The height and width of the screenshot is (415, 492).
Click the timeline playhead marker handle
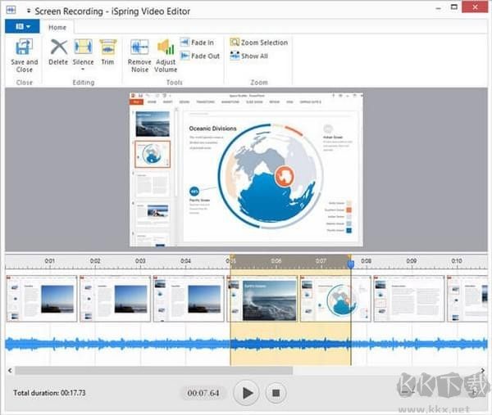point(351,264)
